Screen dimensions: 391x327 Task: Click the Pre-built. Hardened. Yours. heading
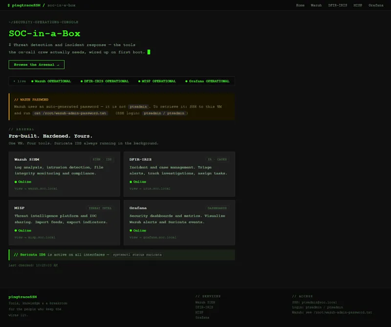(x=50, y=136)
